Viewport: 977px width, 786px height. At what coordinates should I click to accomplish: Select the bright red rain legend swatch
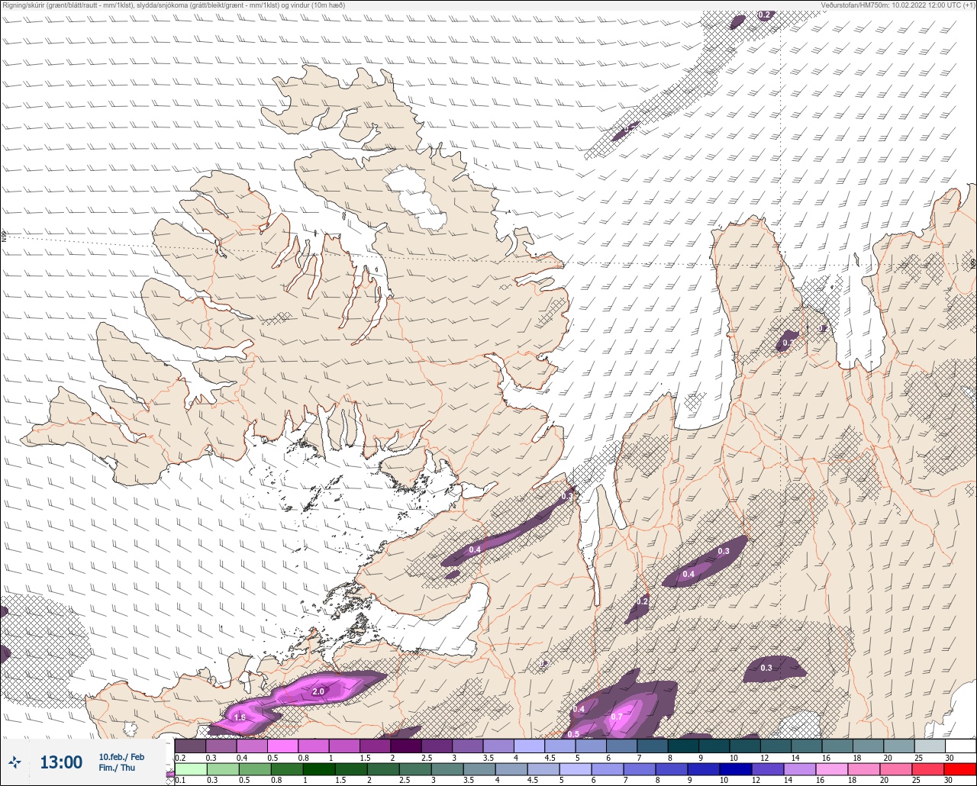click(x=960, y=769)
